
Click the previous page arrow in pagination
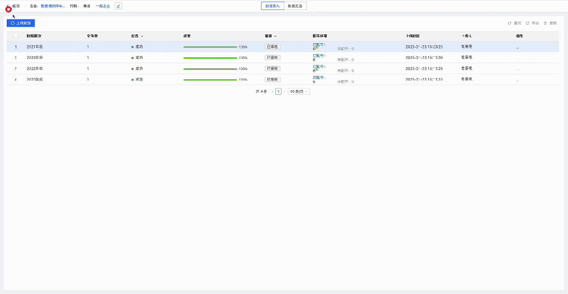pos(272,91)
